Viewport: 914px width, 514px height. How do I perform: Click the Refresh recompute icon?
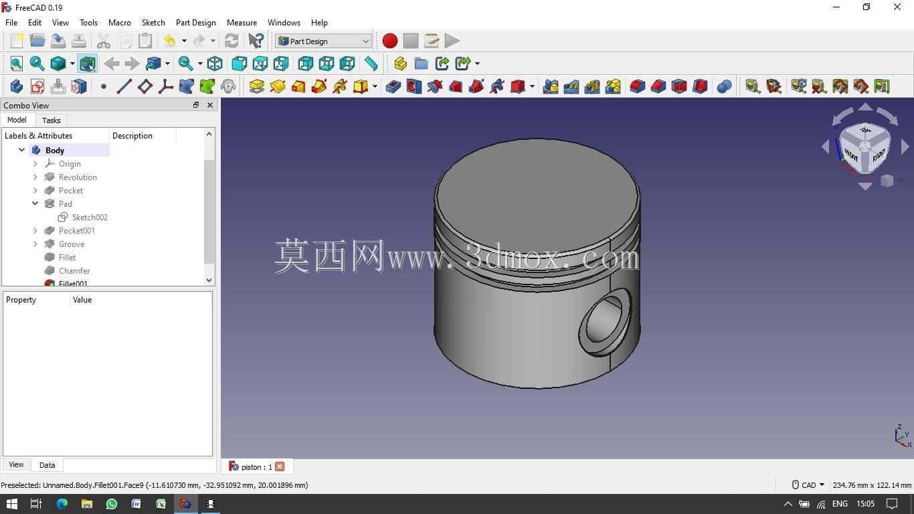click(x=232, y=41)
